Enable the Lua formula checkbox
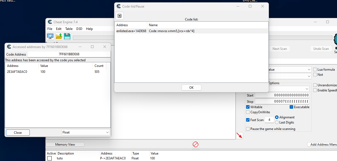 (x=315, y=70)
